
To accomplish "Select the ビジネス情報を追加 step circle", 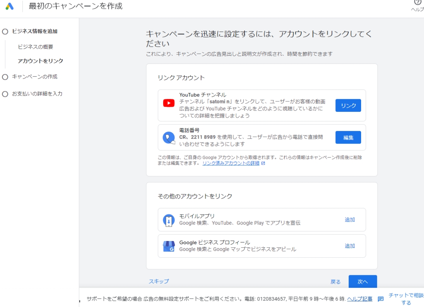I will [x=5, y=31].
